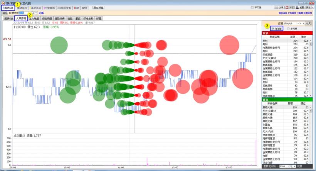316x171 pixels.
Task: Open the date picker dropdown
Action: 298,23
